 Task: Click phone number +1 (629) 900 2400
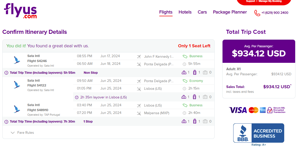click(x=275, y=13)
